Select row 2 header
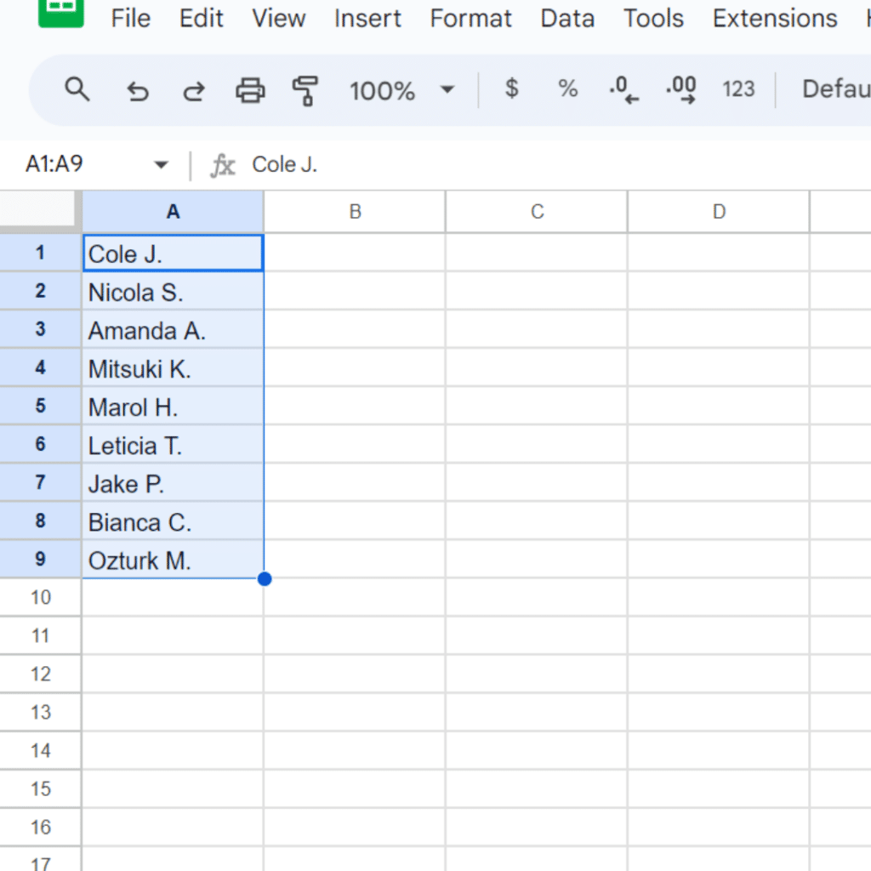The height and width of the screenshot is (871, 871). coord(40,291)
